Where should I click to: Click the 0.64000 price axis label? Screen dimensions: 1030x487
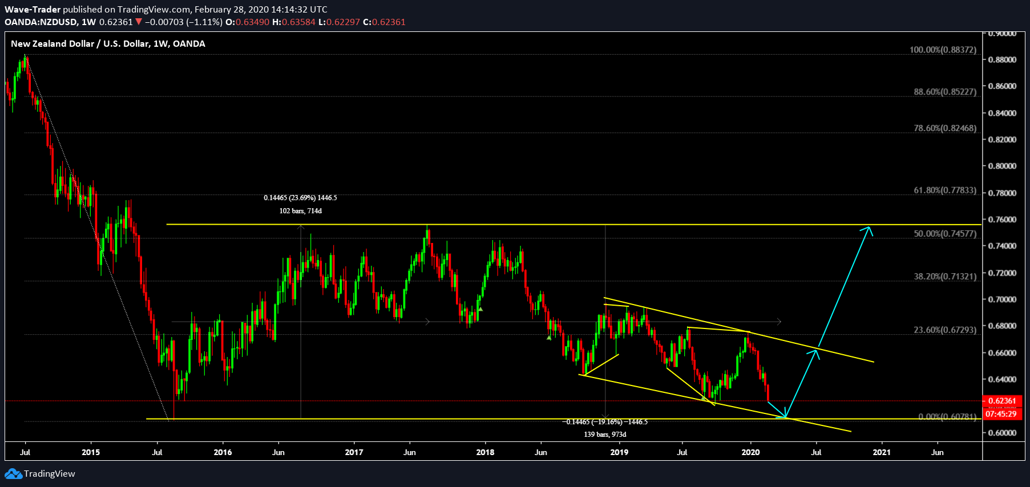click(1002, 379)
